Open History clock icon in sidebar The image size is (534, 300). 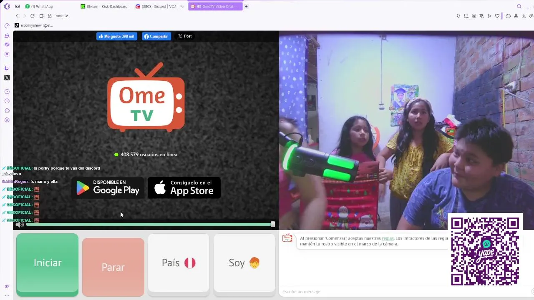(x=7, y=101)
